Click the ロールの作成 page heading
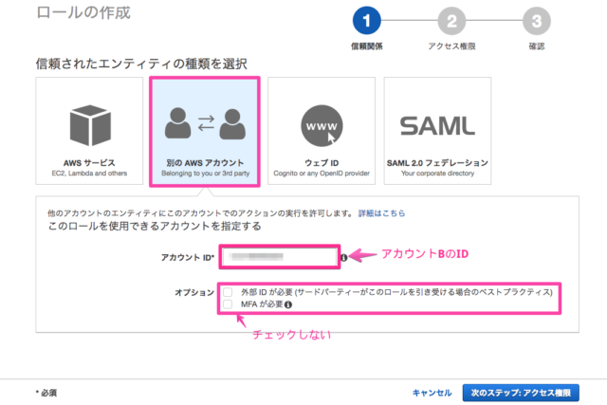 (83, 12)
